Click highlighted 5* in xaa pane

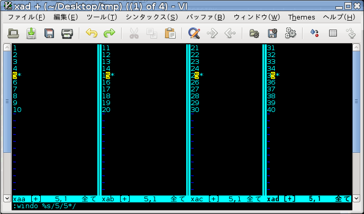point(17,76)
